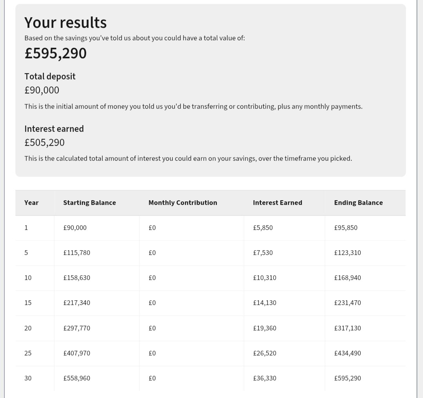Select year 1 ending balance £95,850
The width and height of the screenshot is (423, 398).
pyautogui.click(x=345, y=228)
